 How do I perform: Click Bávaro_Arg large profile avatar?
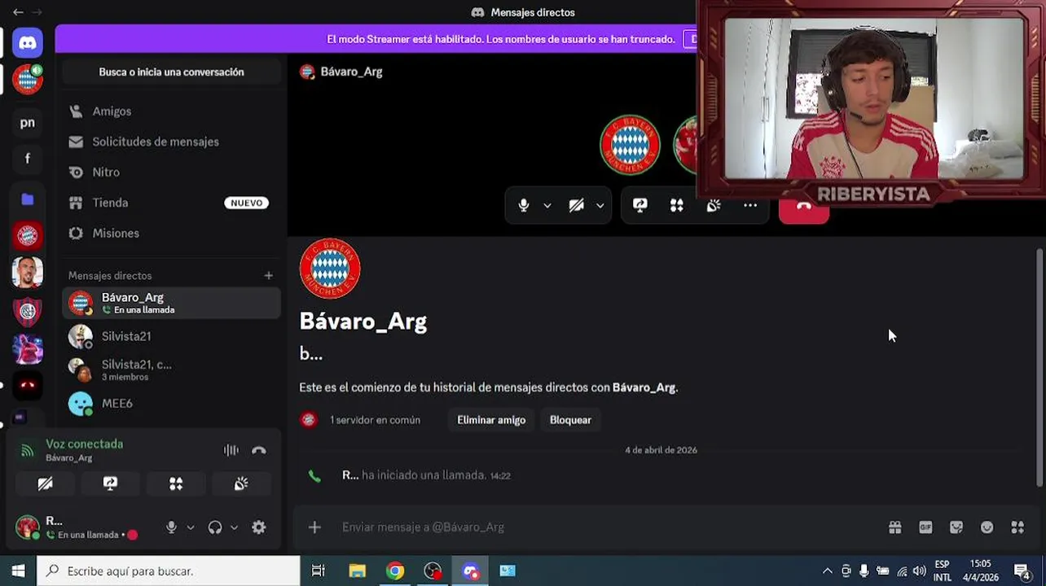pyautogui.click(x=330, y=269)
